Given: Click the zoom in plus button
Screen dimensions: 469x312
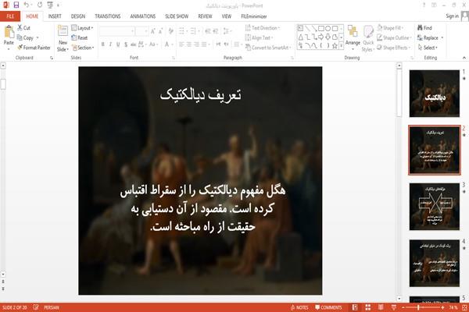Looking at the screenshot, I should click(442, 307).
